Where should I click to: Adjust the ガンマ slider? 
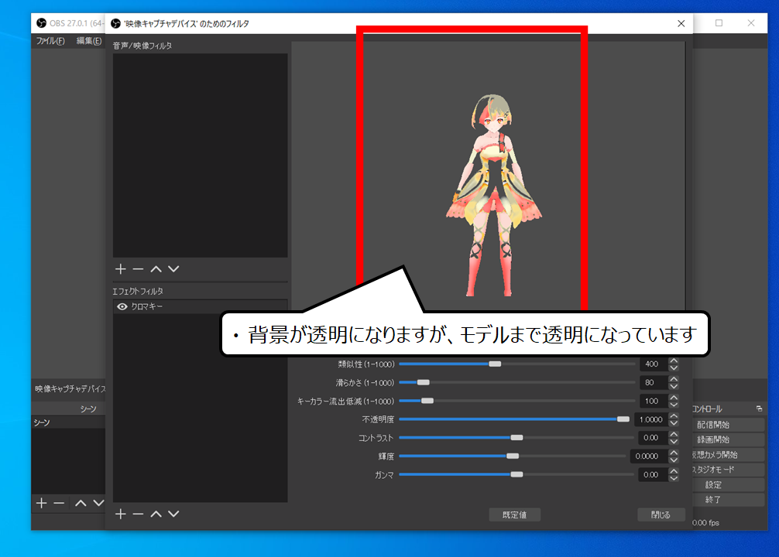[x=516, y=474]
